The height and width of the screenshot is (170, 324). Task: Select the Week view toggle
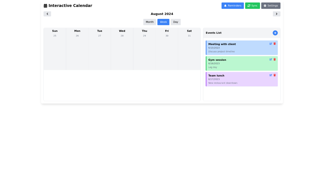tap(163, 22)
